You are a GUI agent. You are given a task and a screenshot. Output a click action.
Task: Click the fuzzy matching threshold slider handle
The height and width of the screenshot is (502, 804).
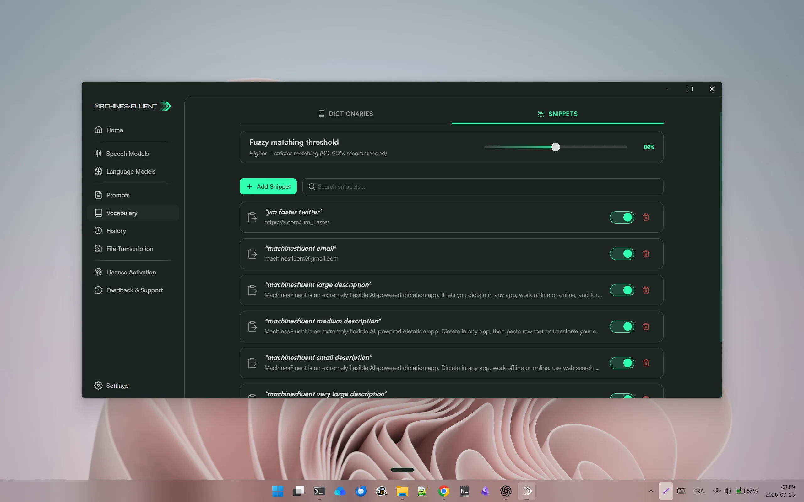[556, 147]
